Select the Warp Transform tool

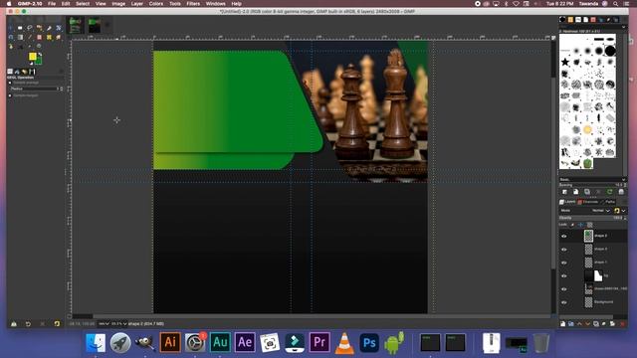(x=11, y=38)
